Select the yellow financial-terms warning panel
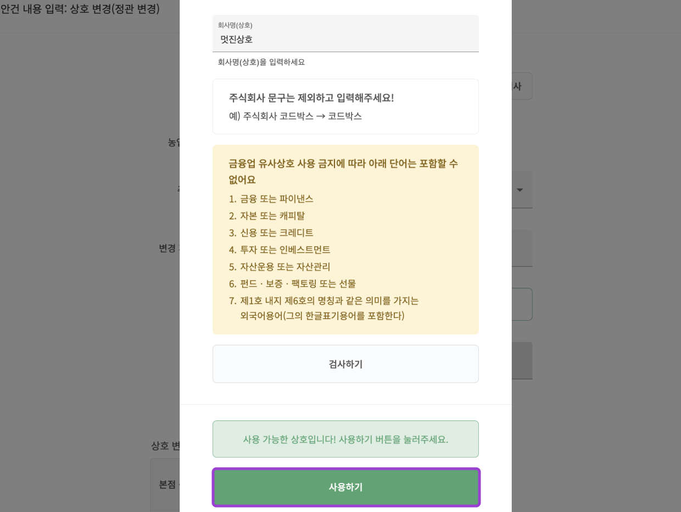This screenshot has width=681, height=512. pyautogui.click(x=345, y=239)
